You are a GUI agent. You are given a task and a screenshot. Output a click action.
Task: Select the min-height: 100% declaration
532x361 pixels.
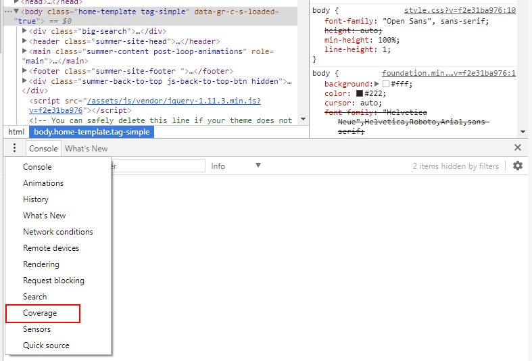[362, 40]
